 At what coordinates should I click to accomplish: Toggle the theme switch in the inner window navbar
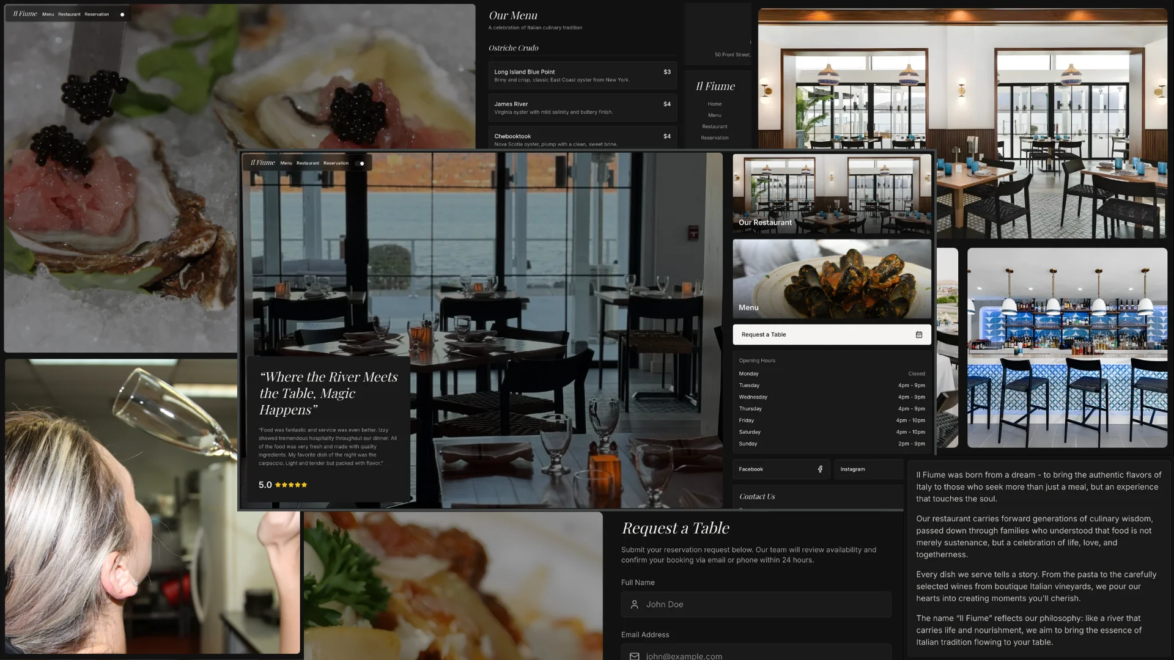click(360, 163)
